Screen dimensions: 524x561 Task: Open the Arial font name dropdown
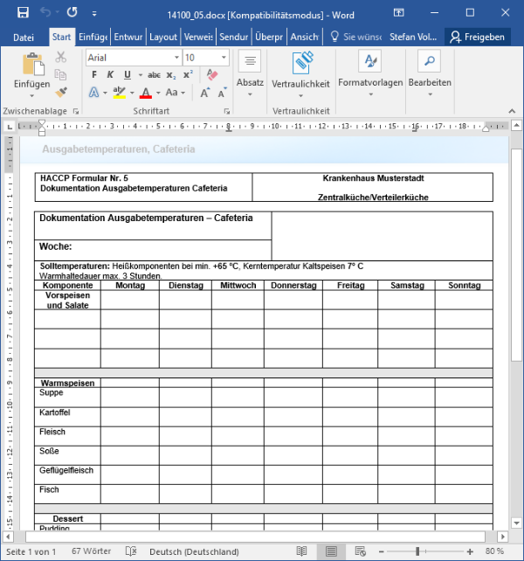click(x=132, y=57)
